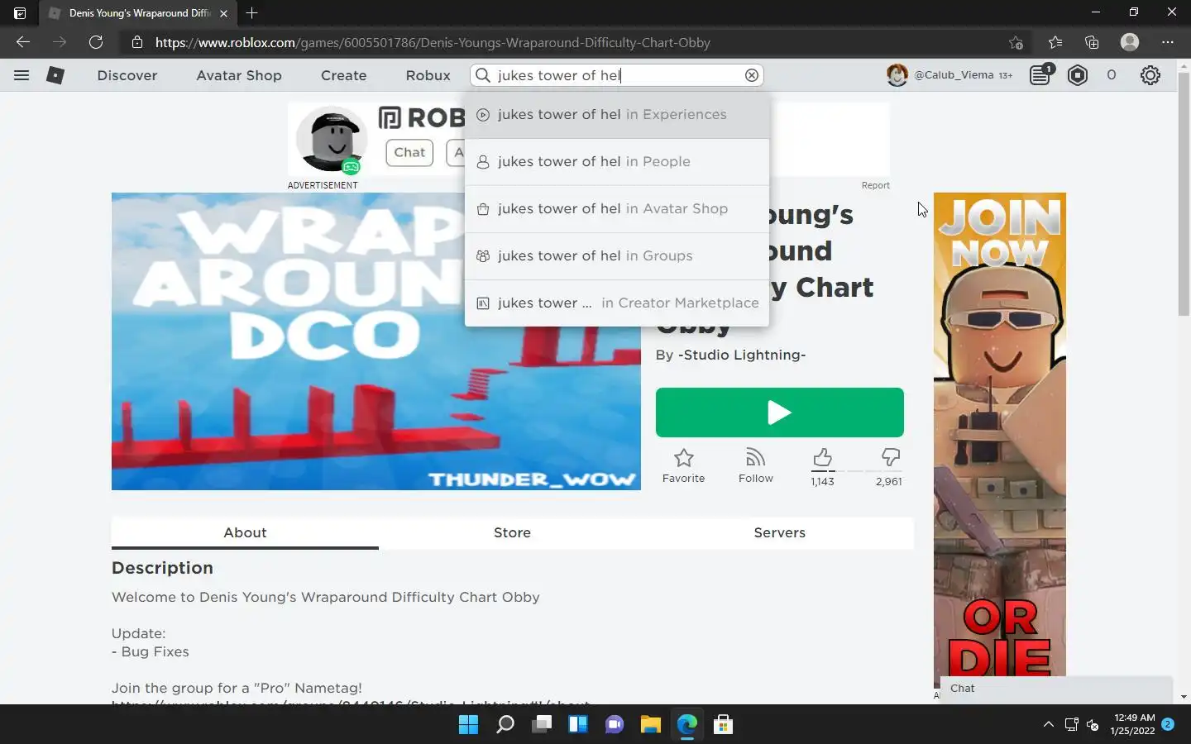
Task: Open Edge settings and more ellipsis
Action: coord(1167,42)
